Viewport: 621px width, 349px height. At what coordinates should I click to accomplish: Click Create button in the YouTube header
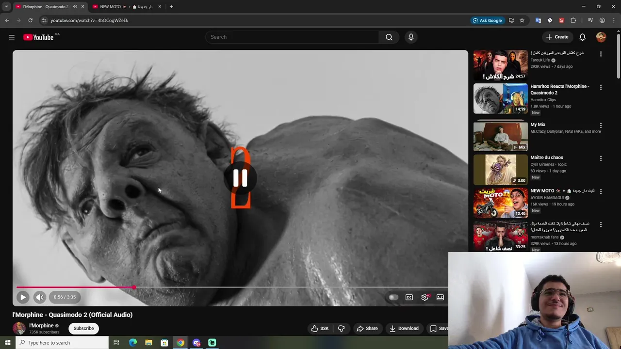[557, 37]
